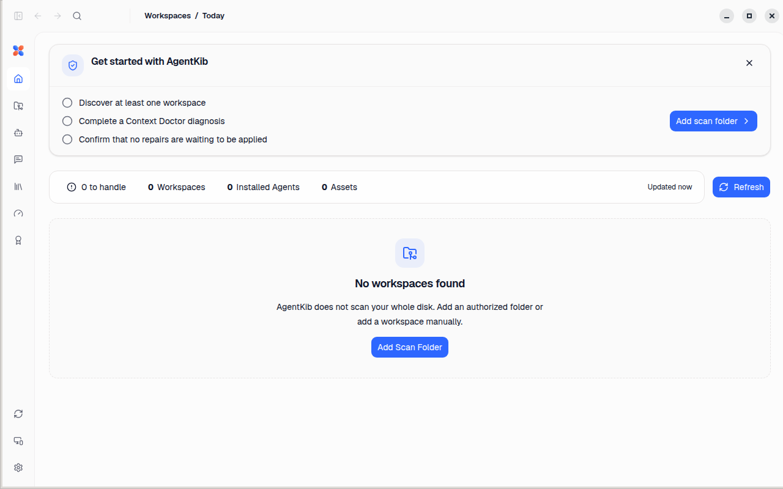Click the shield icon in the Get started card
Viewport: 783px width, 489px height.
[73, 65]
